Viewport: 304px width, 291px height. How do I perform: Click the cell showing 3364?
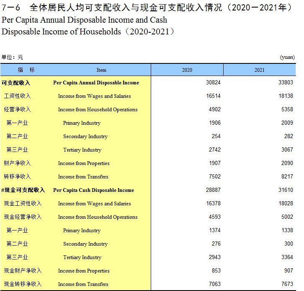[x=287, y=257]
